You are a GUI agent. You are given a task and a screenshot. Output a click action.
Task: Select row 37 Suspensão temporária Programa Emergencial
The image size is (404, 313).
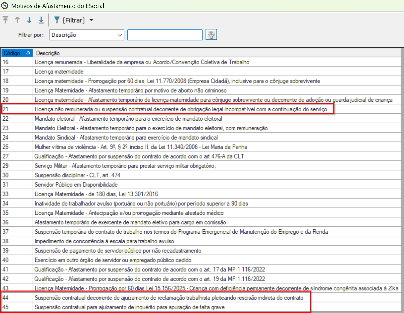coord(201,232)
